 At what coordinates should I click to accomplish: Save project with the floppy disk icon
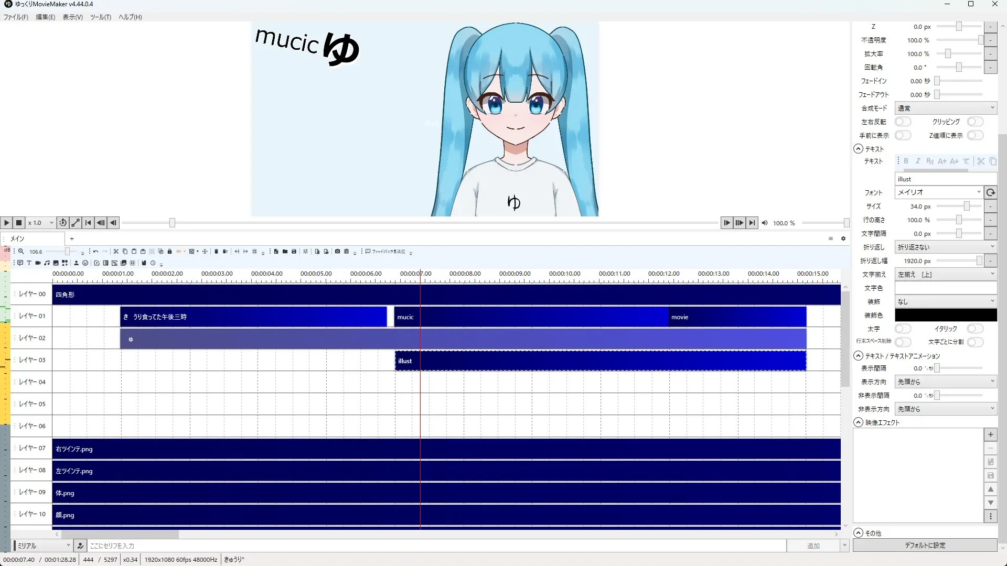[x=294, y=252]
